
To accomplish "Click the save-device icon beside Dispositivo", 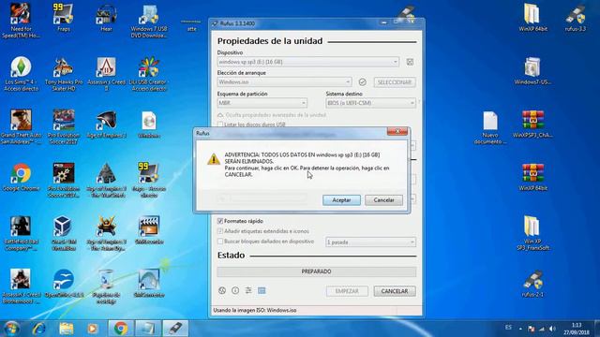I will 410,62.
